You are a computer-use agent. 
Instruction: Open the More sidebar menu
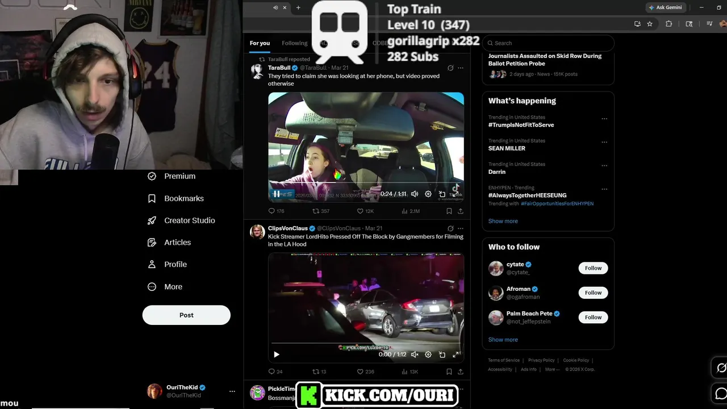click(165, 287)
